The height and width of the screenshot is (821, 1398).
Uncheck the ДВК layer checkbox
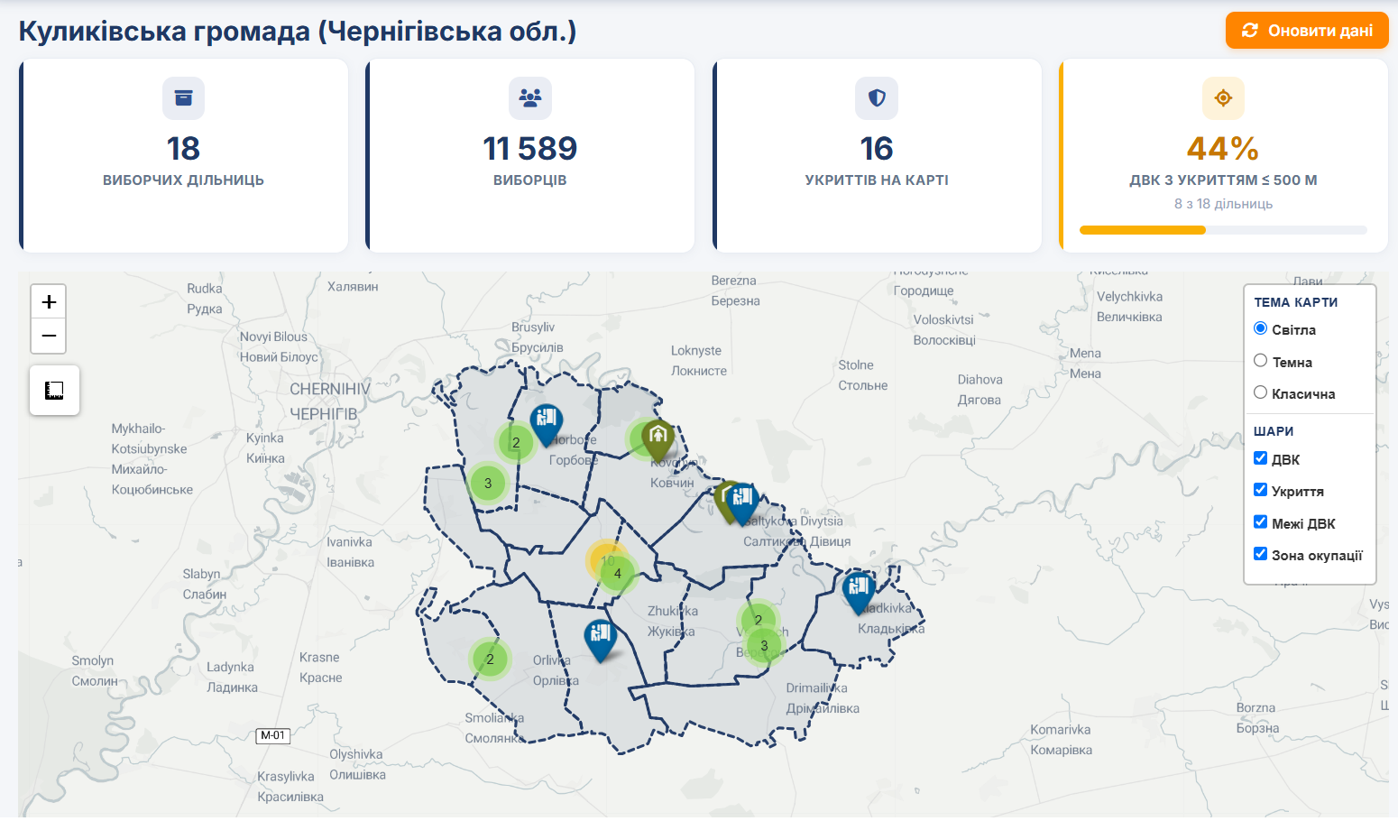click(x=1261, y=458)
